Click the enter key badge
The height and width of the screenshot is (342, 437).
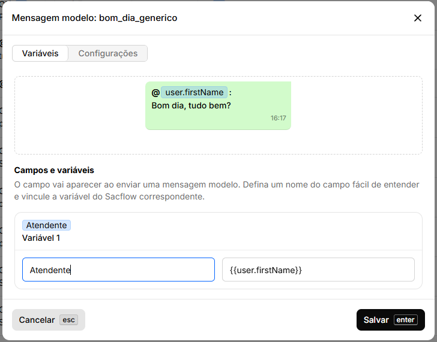[x=405, y=320]
